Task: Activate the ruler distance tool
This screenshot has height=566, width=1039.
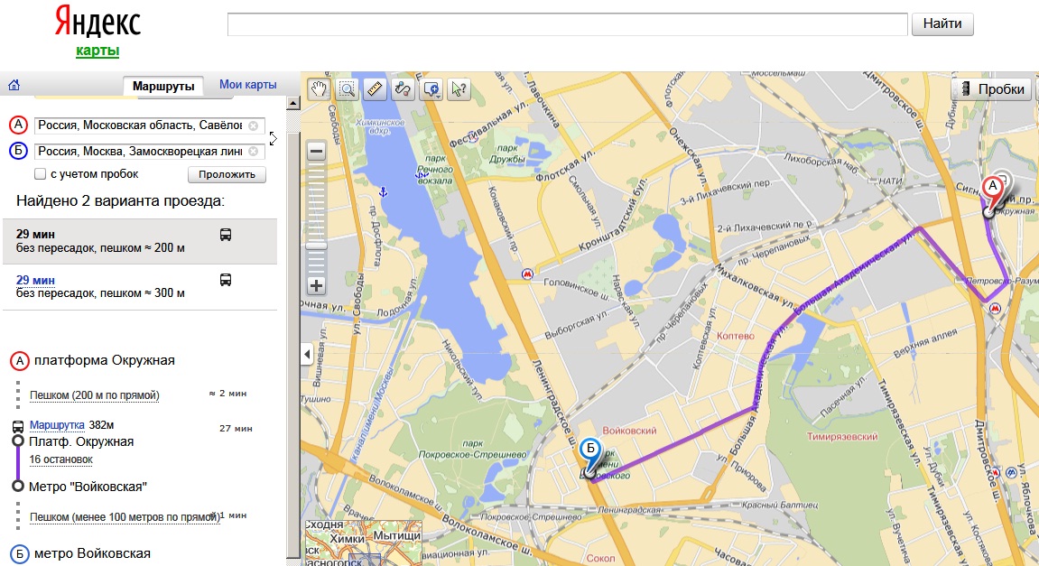Action: pyautogui.click(x=375, y=88)
